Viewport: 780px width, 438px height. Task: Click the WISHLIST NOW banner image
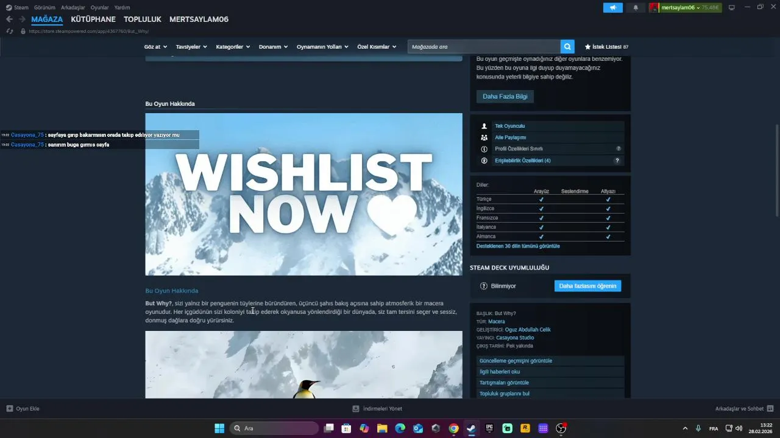[303, 194]
